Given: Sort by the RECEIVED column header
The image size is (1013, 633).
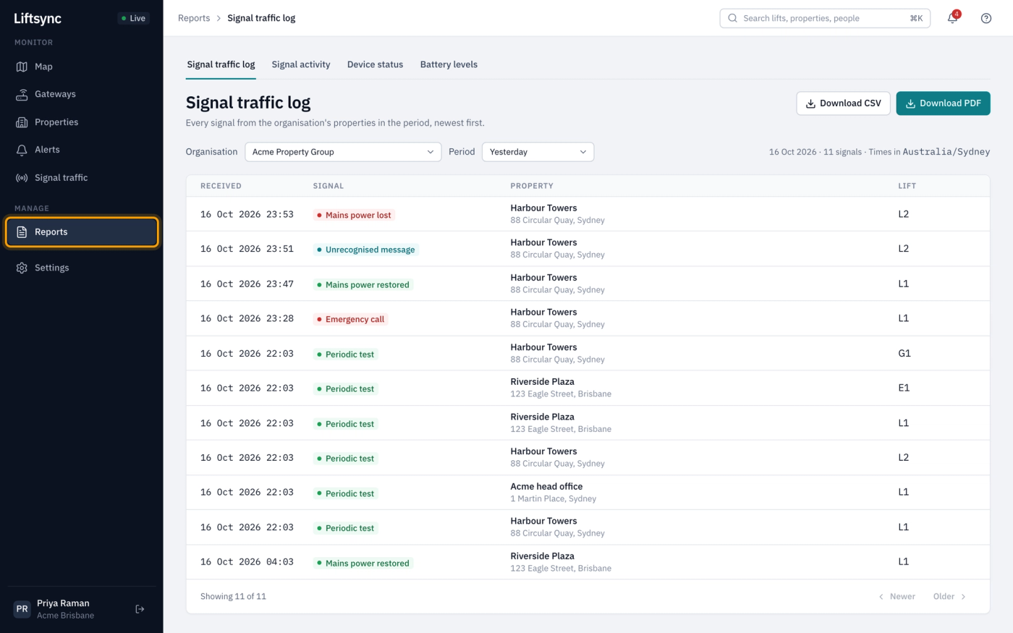Looking at the screenshot, I should coord(221,186).
